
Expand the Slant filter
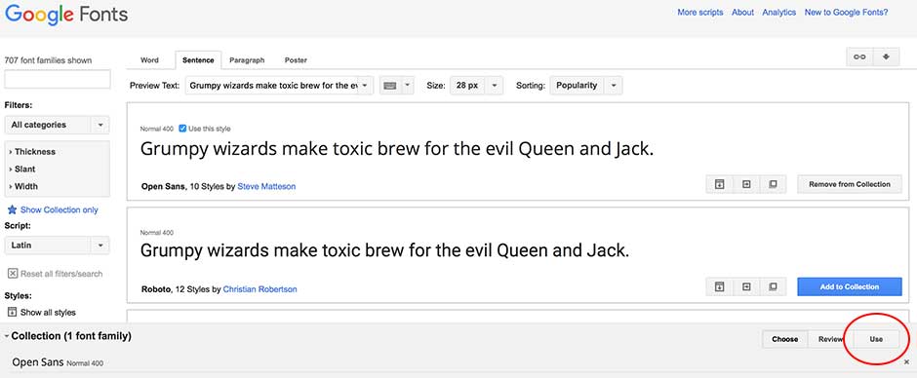point(22,169)
